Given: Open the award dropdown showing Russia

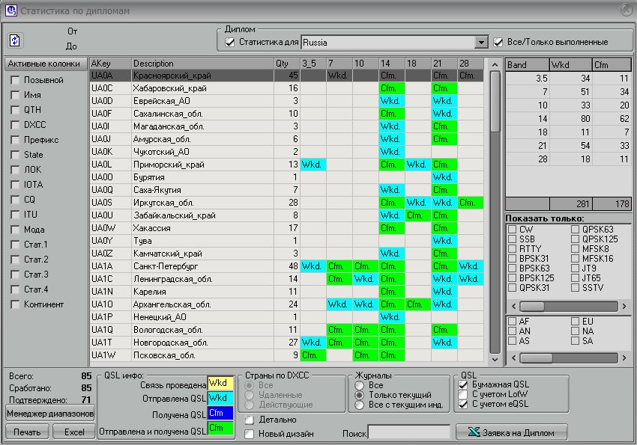Looking at the screenshot, I should click(481, 43).
